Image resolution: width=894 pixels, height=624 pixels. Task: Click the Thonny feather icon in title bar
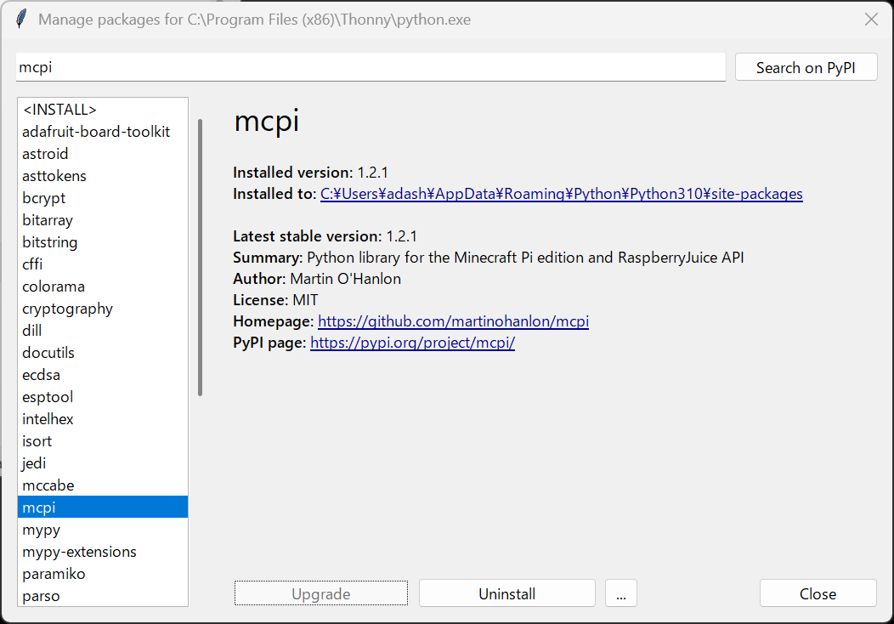[21, 19]
